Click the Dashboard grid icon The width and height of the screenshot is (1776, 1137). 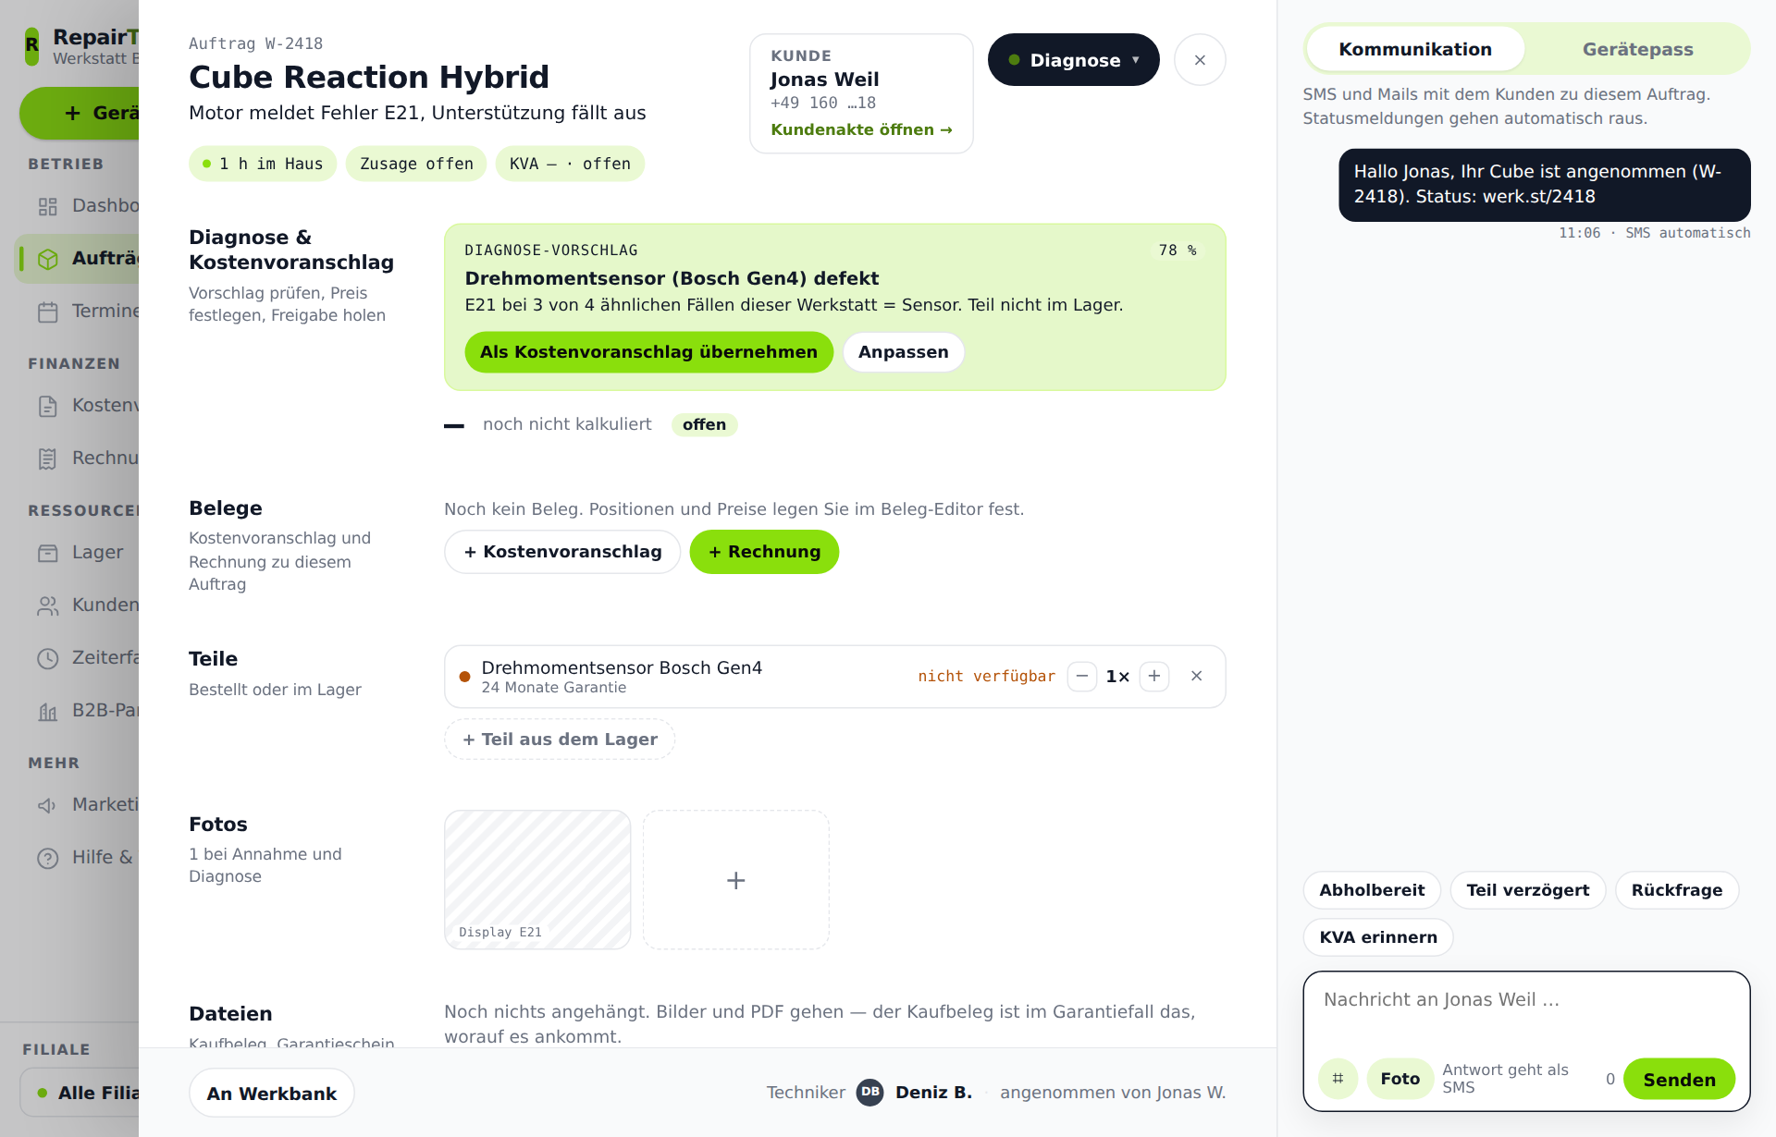pos(48,206)
